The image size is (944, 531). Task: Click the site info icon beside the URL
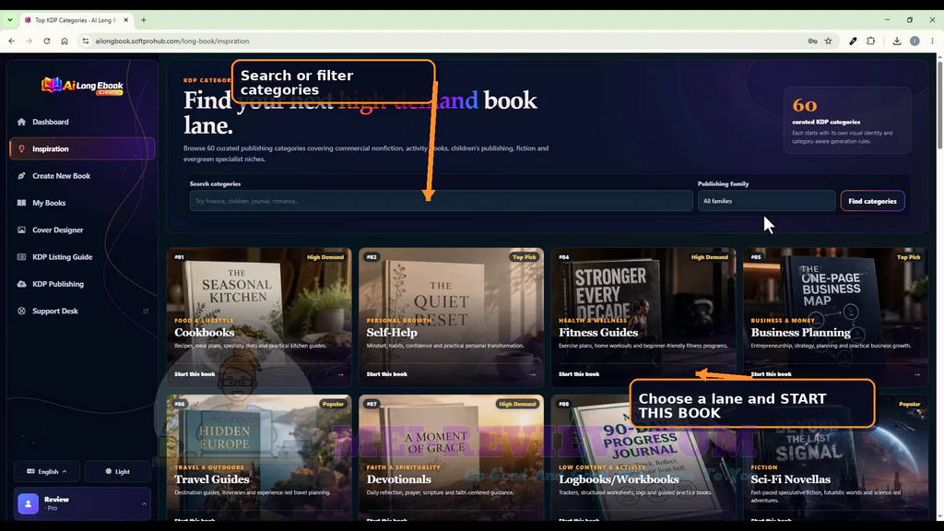(x=86, y=41)
